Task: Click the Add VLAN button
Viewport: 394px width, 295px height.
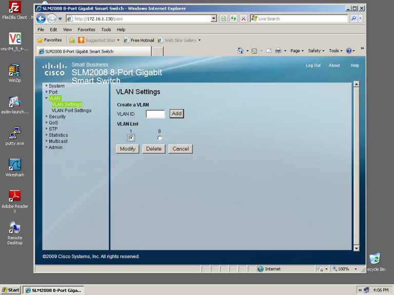Action: pos(176,114)
